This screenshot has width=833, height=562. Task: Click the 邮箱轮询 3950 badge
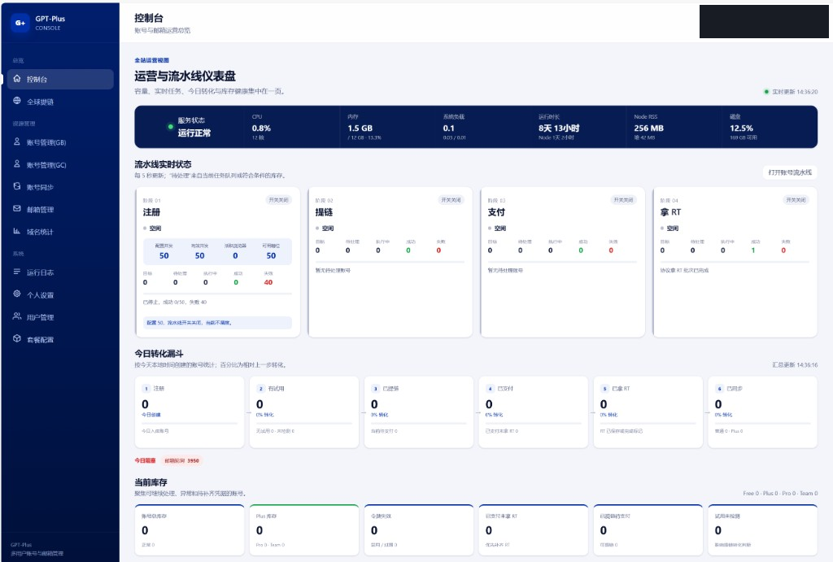tap(181, 460)
